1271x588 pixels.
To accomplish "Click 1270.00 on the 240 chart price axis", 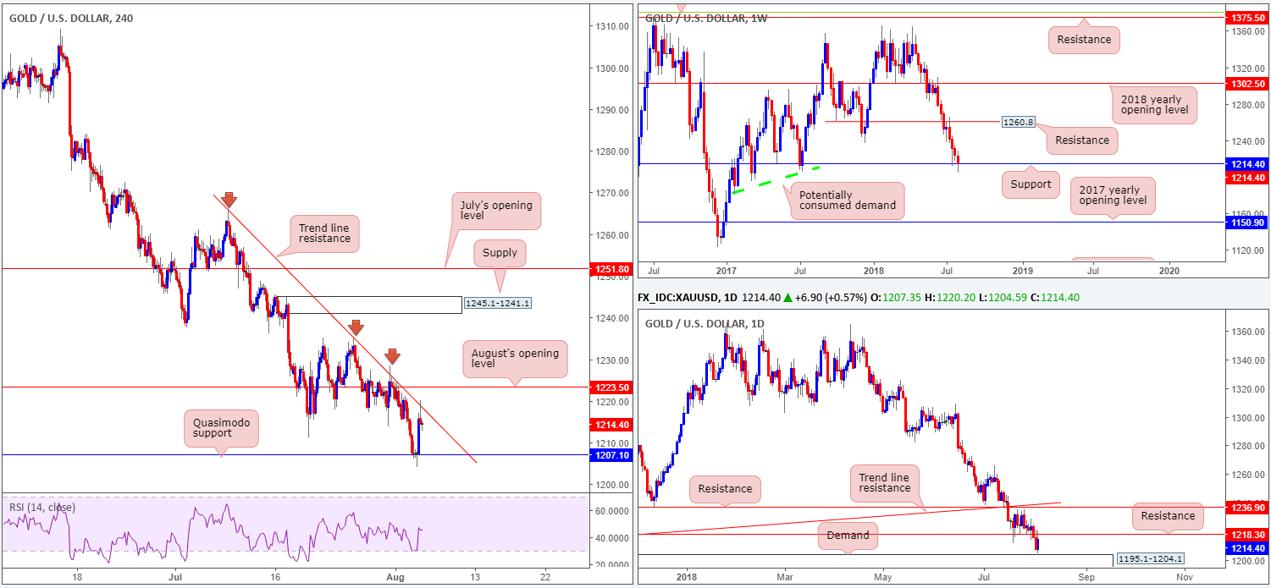I will pos(611,193).
